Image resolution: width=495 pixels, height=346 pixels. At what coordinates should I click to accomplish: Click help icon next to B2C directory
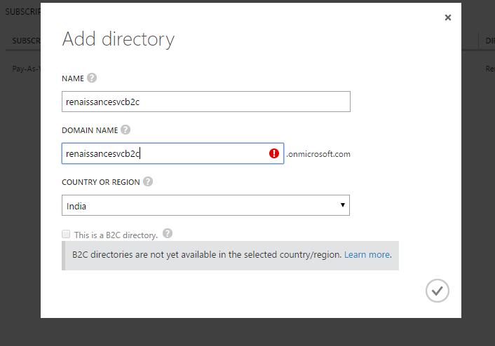pyautogui.click(x=168, y=234)
